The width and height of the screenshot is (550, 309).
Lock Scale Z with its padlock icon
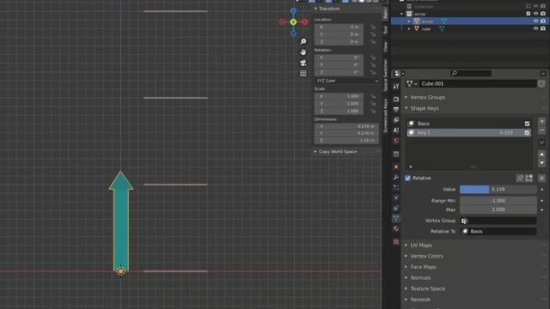(x=373, y=111)
